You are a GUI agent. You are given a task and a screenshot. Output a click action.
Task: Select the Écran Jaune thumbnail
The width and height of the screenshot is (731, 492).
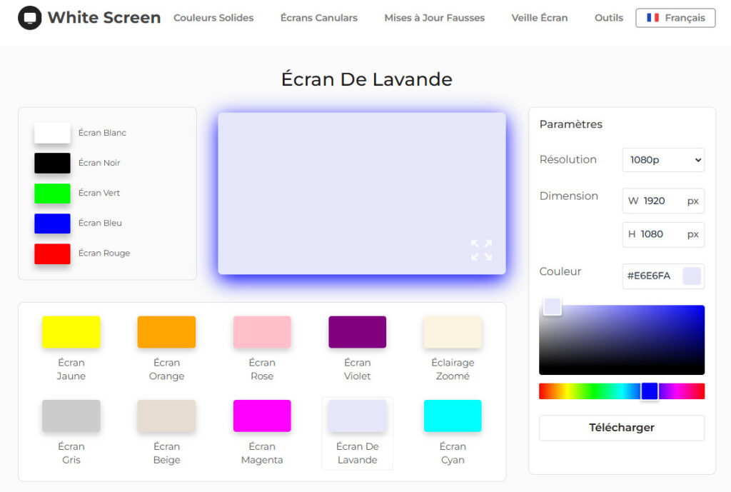pos(71,332)
